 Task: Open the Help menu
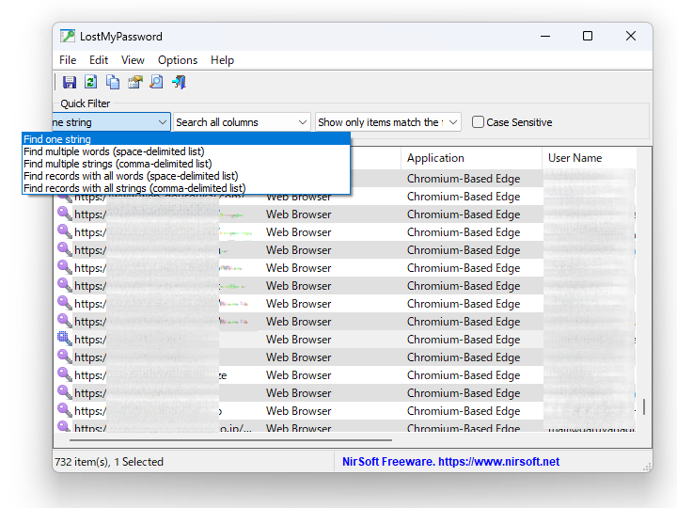pyautogui.click(x=222, y=60)
